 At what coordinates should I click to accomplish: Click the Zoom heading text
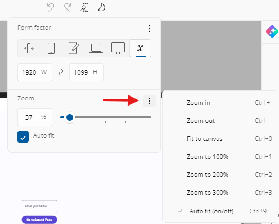coord(26,98)
